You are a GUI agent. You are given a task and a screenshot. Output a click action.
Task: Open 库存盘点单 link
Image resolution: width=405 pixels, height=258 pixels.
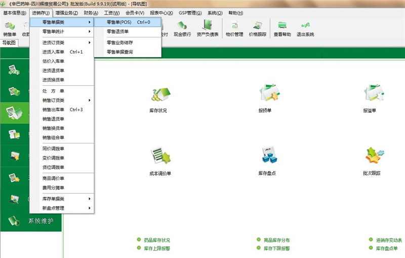click(x=387, y=248)
